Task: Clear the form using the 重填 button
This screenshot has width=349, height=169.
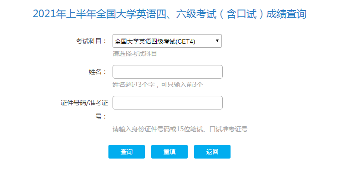Action: click(x=169, y=152)
